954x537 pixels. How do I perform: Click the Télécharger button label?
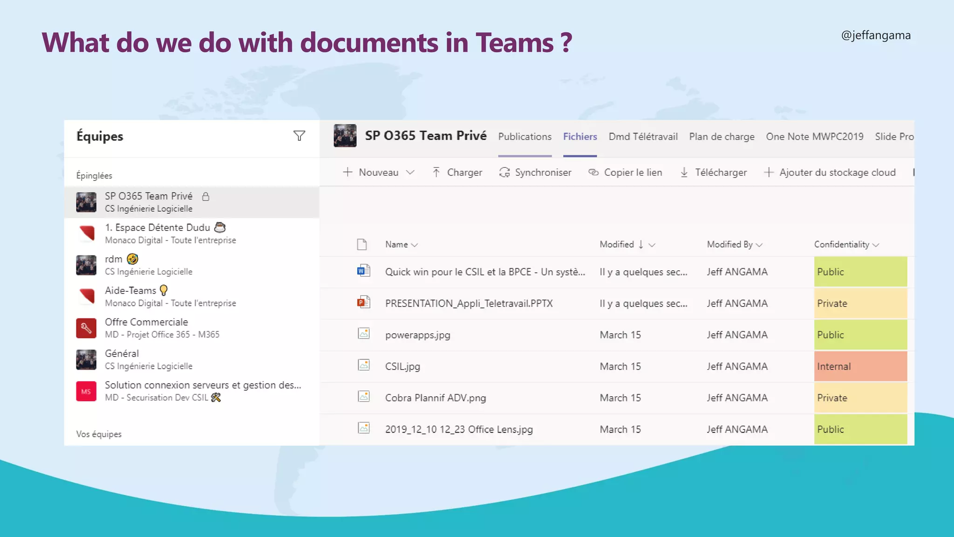721,172
